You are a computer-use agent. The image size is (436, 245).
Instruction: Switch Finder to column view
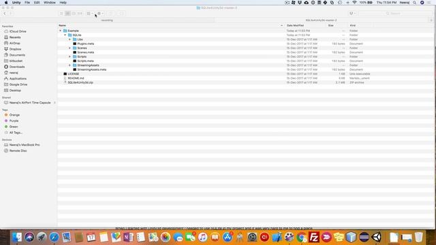[74, 14]
